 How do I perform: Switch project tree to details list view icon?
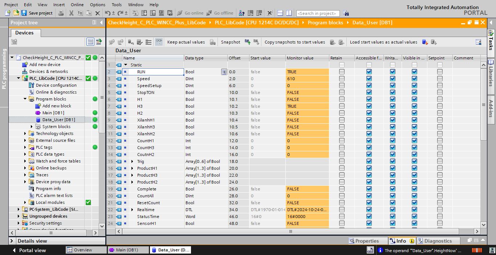(x=90, y=42)
